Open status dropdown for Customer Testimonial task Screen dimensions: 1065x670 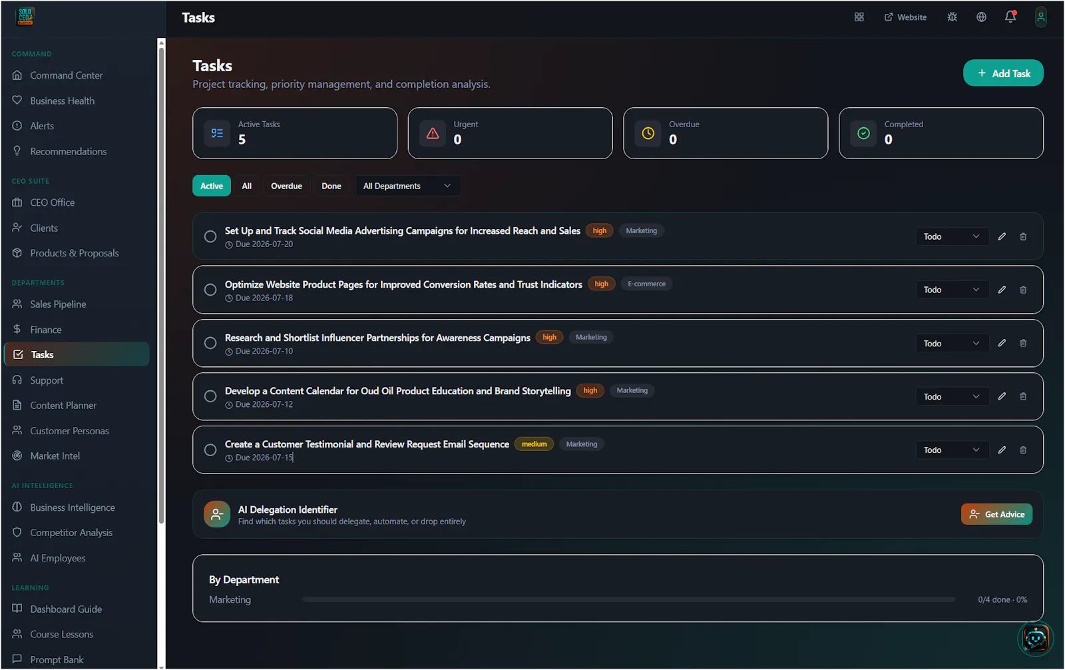click(951, 450)
